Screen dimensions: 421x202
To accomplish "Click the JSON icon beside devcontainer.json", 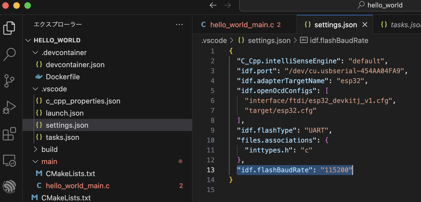I will (x=39, y=64).
